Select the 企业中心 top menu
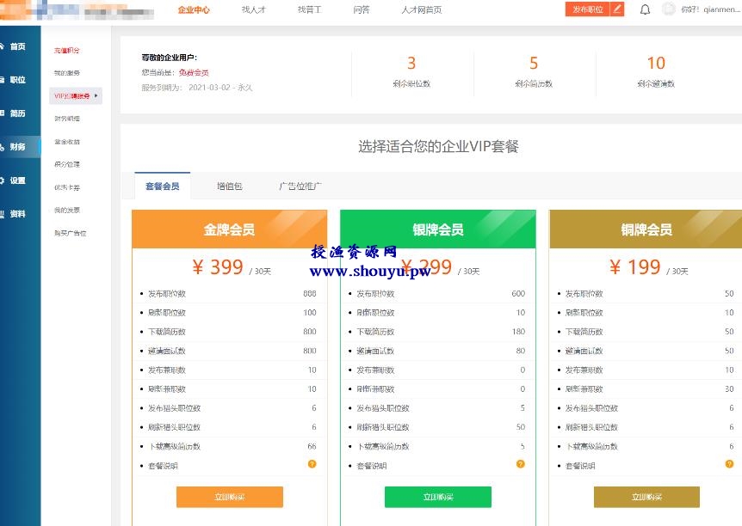The height and width of the screenshot is (526, 742). (x=194, y=9)
